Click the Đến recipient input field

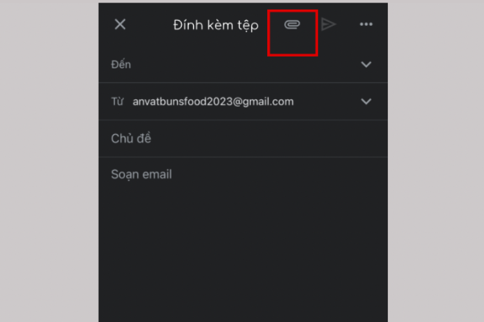(243, 64)
